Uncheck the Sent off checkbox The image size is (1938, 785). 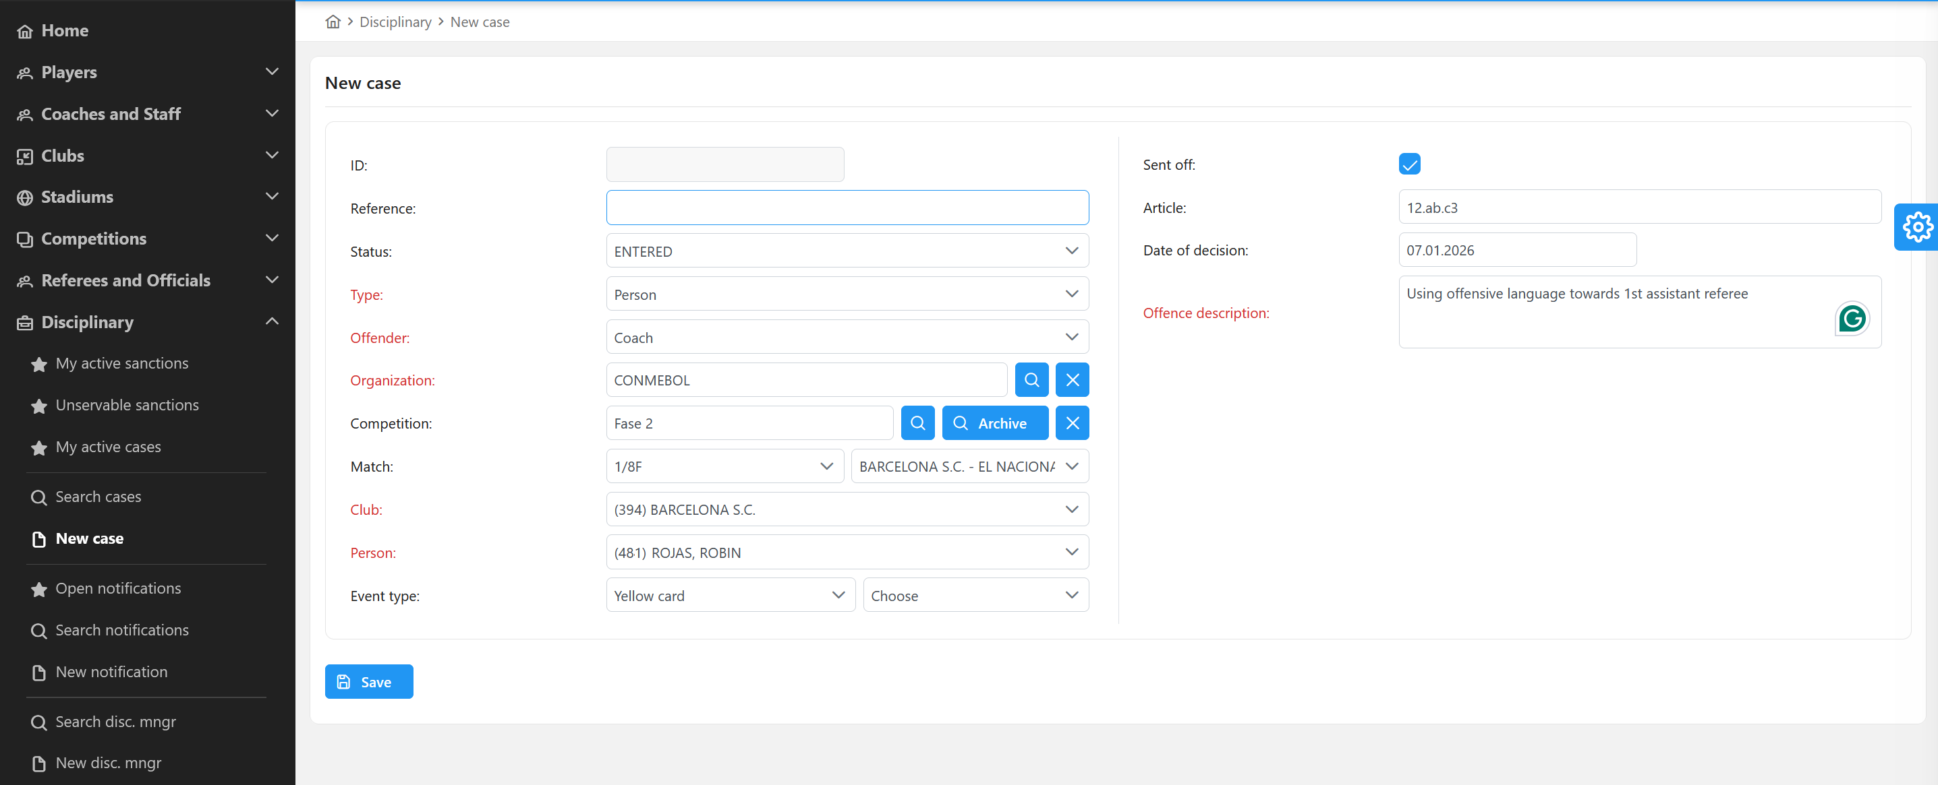tap(1409, 164)
